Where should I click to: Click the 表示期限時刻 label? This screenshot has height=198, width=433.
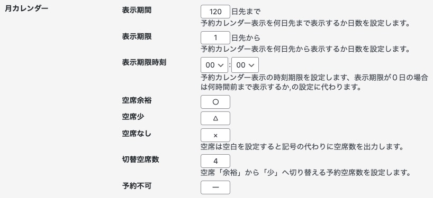click(144, 62)
